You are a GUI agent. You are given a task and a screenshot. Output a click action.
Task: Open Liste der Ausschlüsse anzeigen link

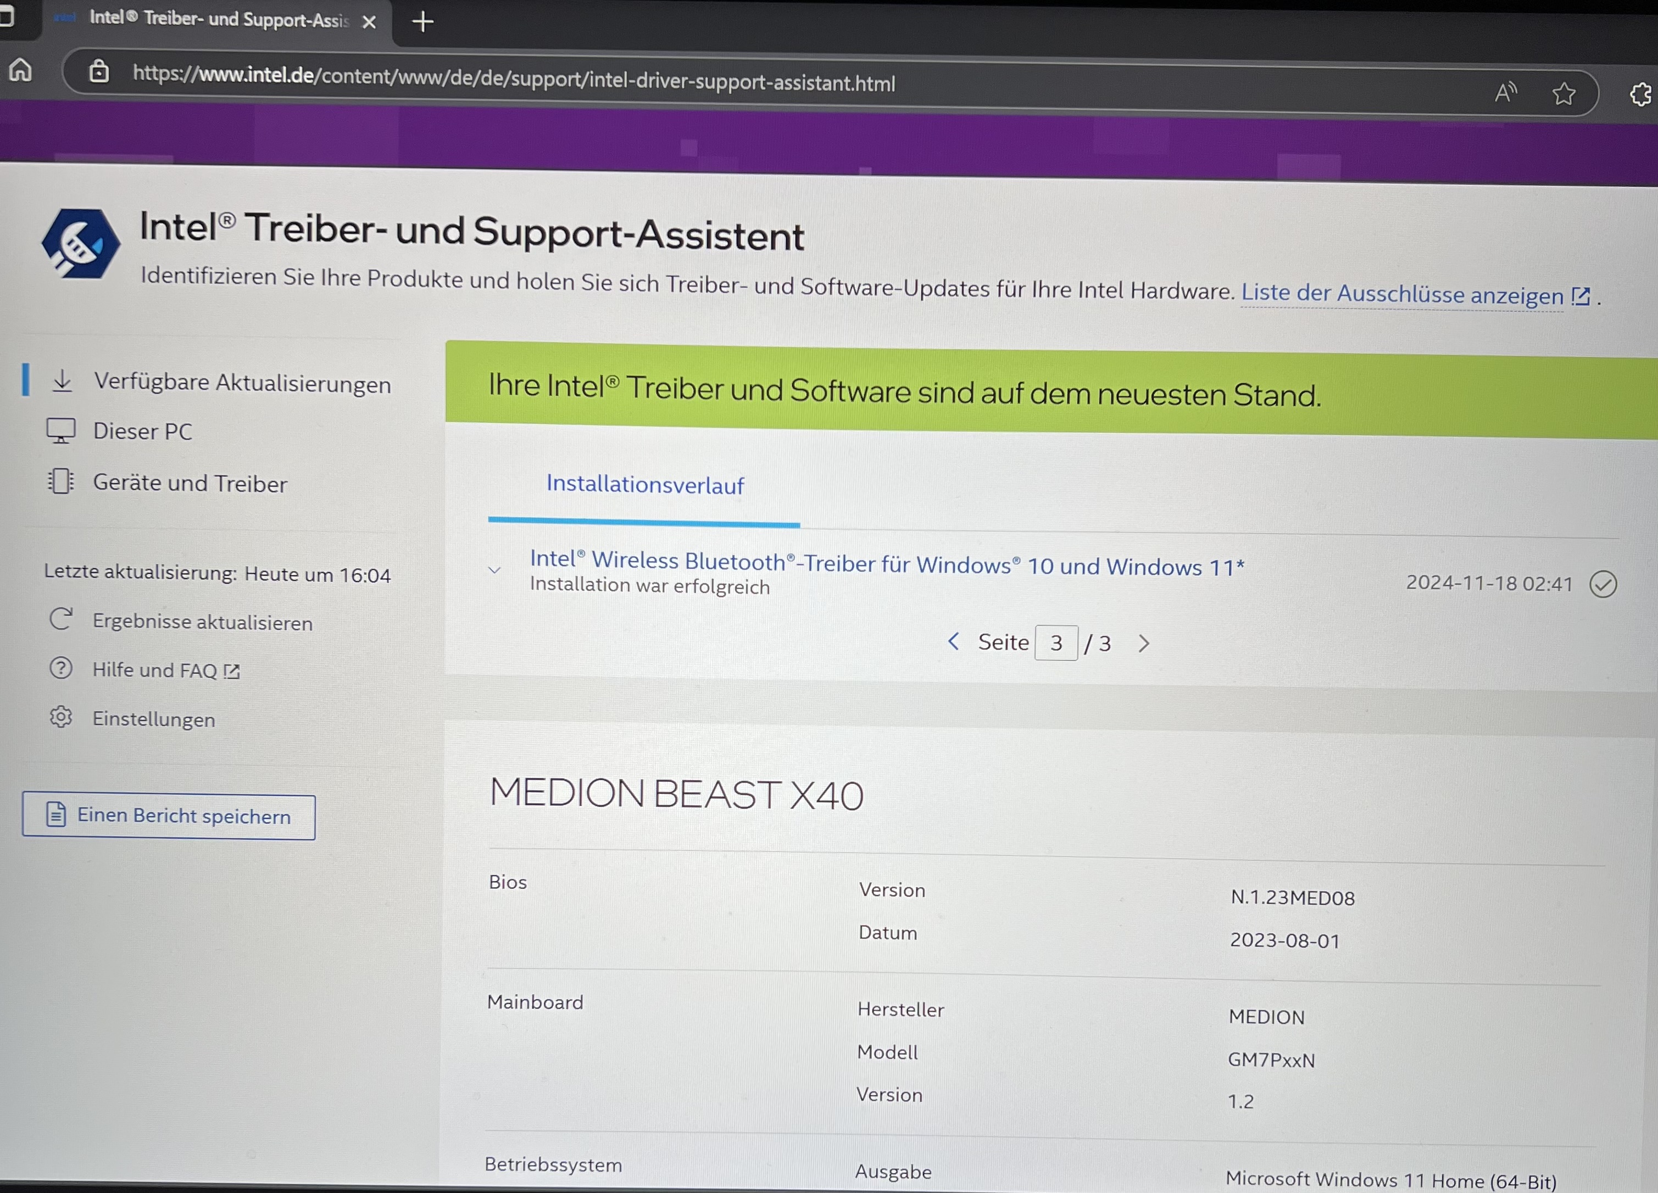[x=1401, y=294]
